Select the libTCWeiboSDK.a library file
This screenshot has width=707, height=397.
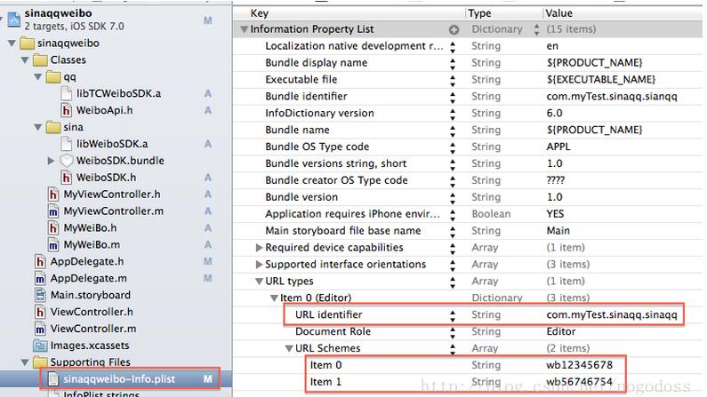pos(111,93)
